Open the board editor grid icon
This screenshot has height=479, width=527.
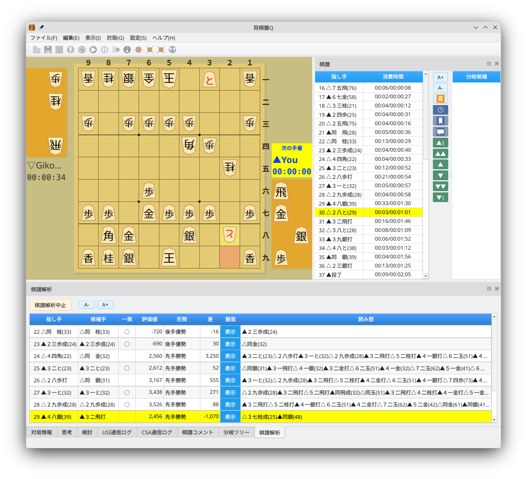59,49
